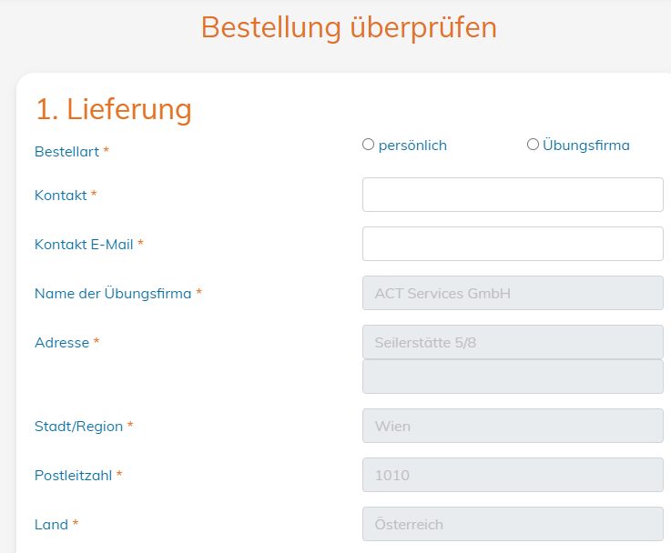Click the Österreich country field
This screenshot has width=671, height=553.
coord(513,525)
